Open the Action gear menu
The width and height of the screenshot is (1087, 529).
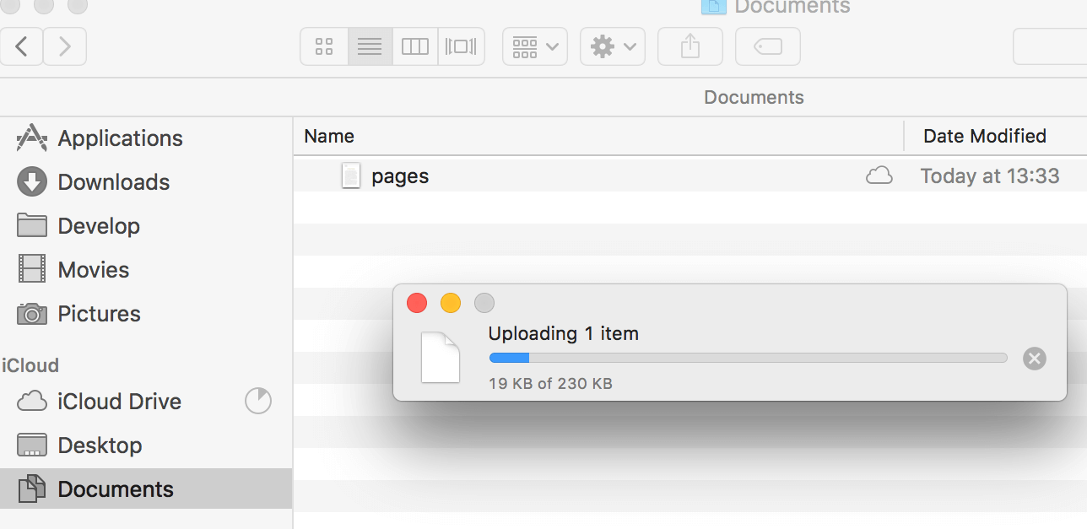point(613,46)
